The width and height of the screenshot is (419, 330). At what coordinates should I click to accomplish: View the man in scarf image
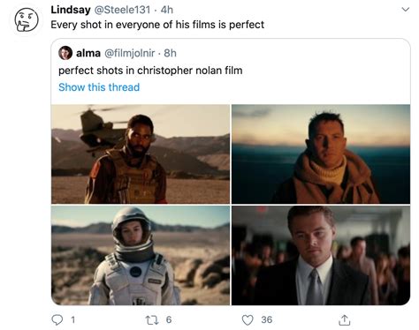(x=321, y=154)
